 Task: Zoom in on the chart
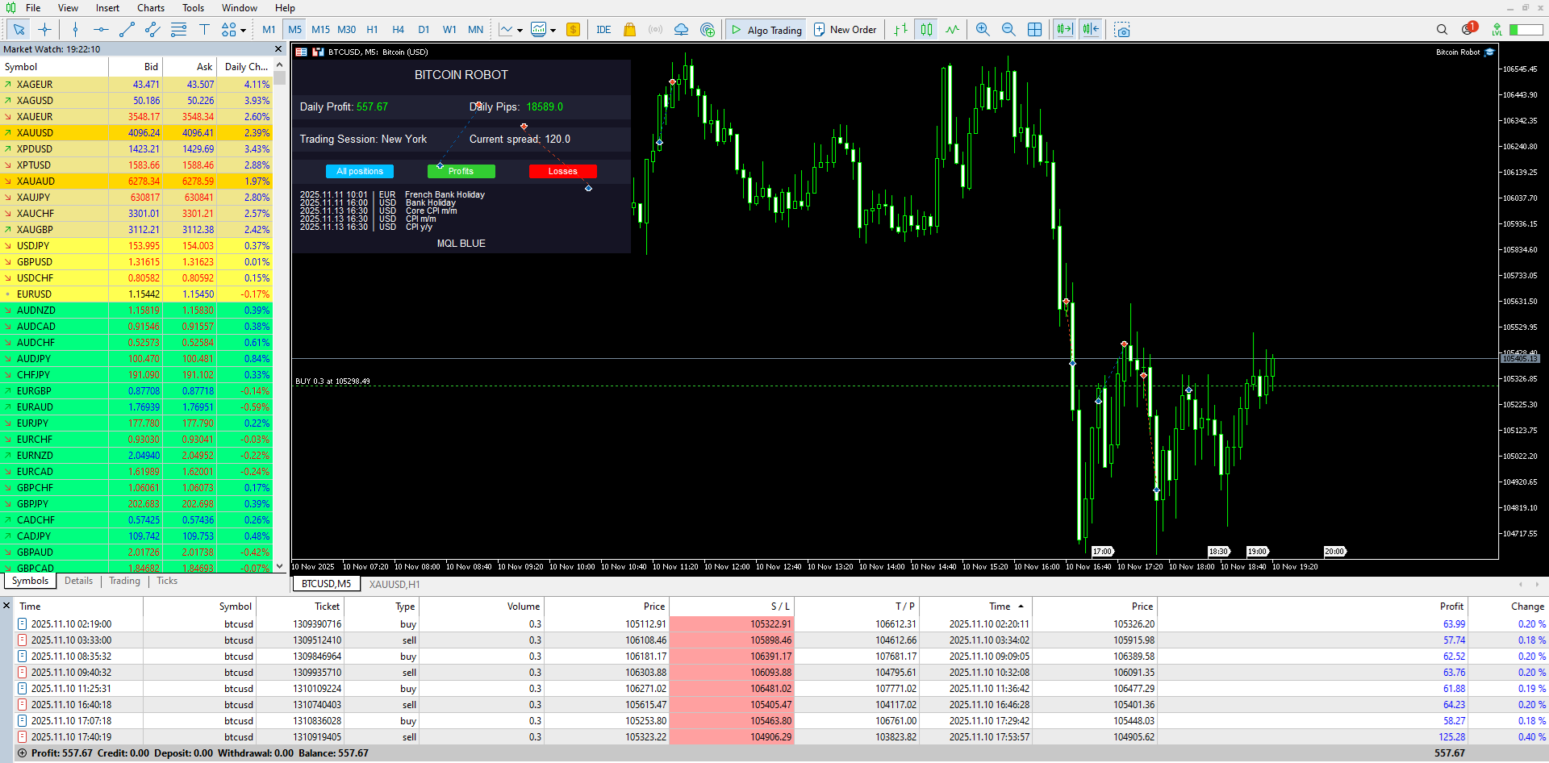tap(983, 30)
